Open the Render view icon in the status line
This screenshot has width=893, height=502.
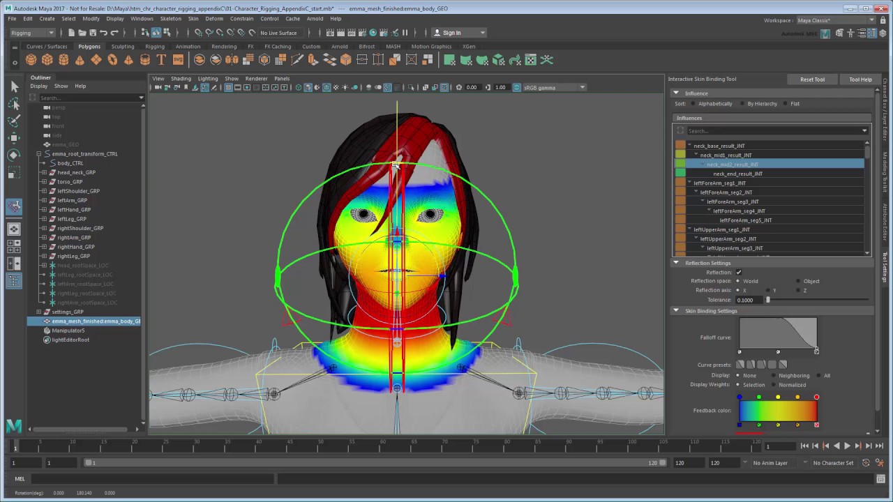pos(330,32)
